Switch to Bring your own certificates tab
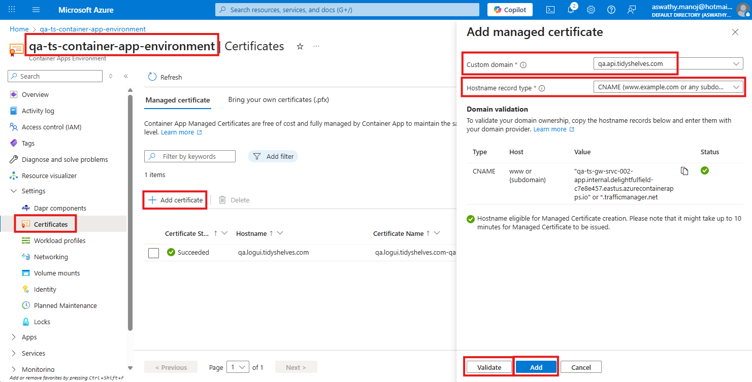 click(x=278, y=100)
